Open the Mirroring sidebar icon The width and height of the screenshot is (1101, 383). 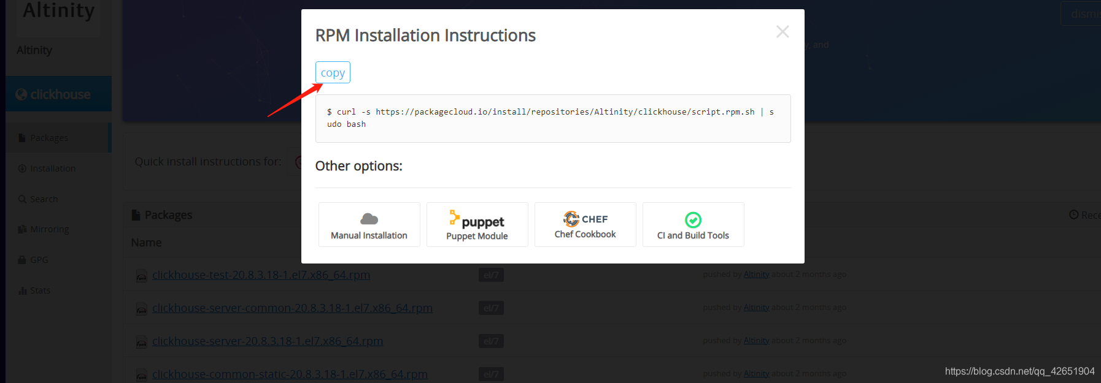tap(22, 229)
